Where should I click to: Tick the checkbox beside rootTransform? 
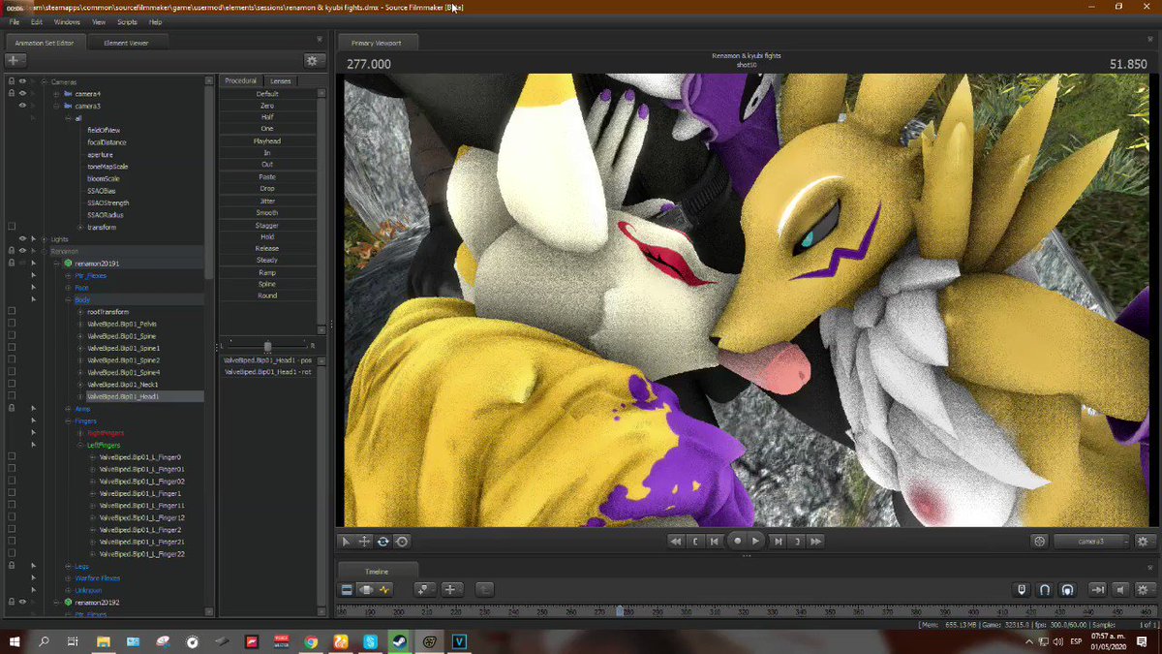coord(12,312)
